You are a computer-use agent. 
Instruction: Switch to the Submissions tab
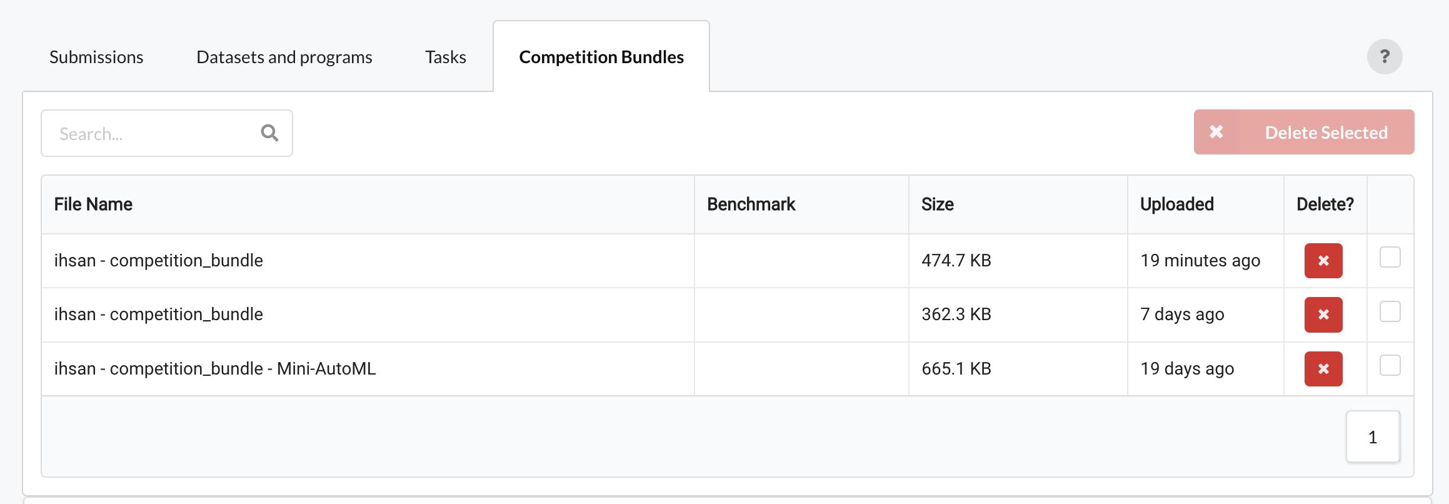[x=96, y=57]
